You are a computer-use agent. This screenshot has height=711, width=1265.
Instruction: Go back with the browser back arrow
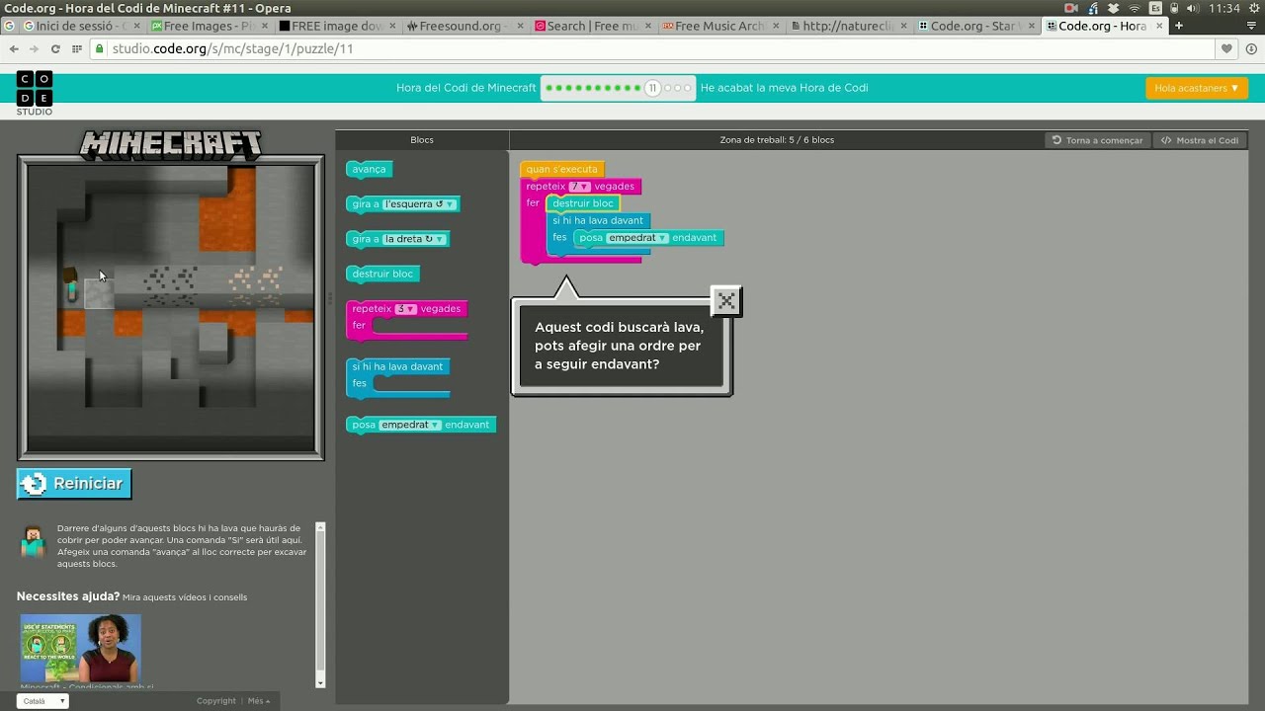13,48
